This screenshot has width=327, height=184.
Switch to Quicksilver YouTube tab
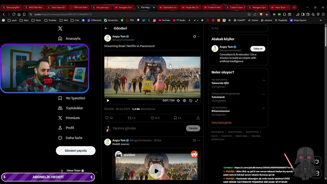pos(168,7)
